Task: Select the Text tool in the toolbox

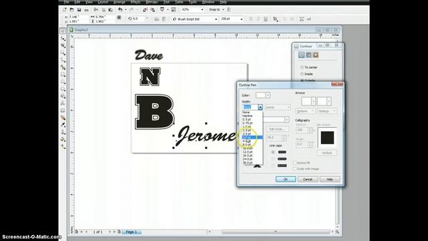Action: pos(63,103)
